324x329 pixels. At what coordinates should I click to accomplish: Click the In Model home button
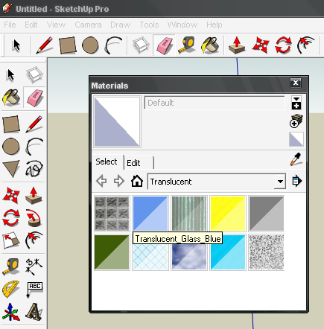137,181
